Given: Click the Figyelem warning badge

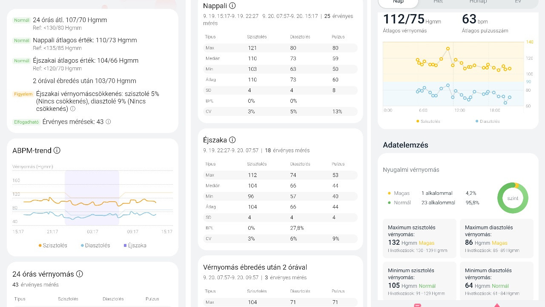Looking at the screenshot, I should pos(23,94).
